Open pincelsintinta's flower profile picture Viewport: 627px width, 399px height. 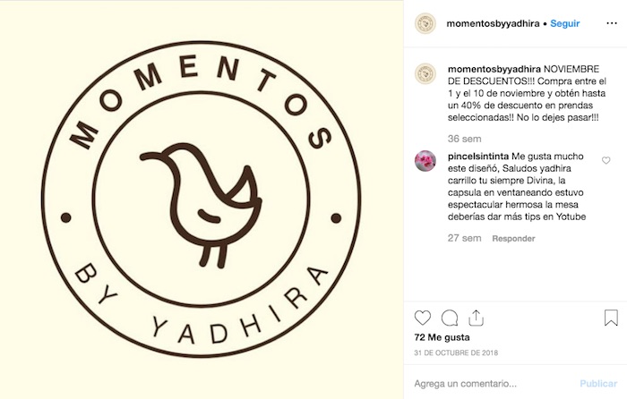coord(425,161)
